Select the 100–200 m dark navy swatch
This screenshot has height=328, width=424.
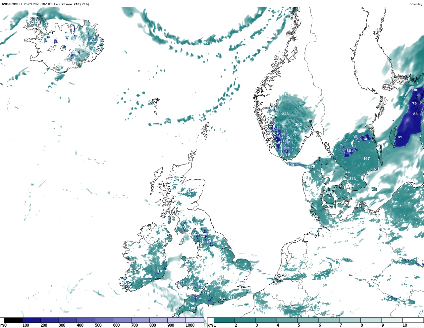pyautogui.click(x=31, y=320)
